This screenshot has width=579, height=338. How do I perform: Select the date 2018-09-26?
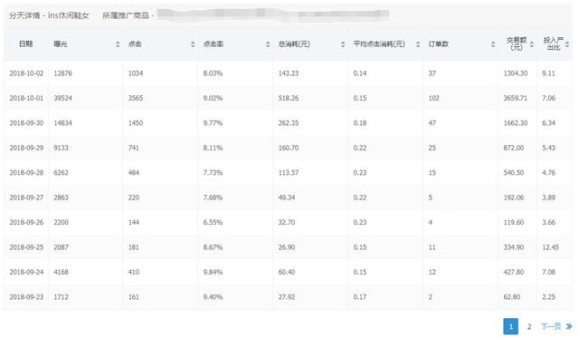(26, 222)
